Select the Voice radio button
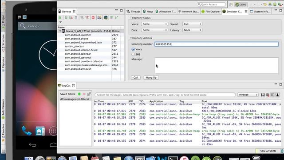The width and height of the screenshot is (284, 160). (133, 49)
